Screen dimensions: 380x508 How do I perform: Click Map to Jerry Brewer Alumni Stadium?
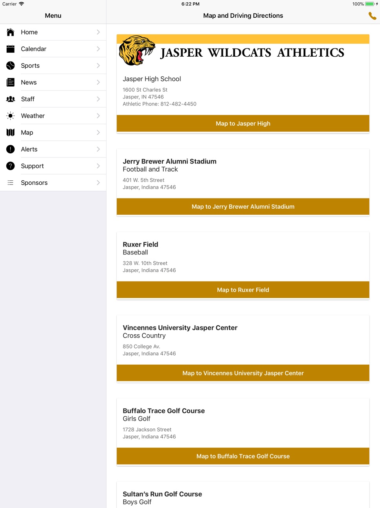point(243,206)
